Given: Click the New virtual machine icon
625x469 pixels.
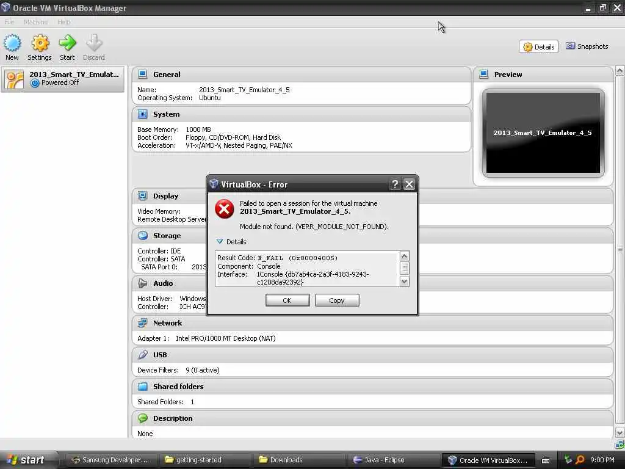Looking at the screenshot, I should 12,43.
